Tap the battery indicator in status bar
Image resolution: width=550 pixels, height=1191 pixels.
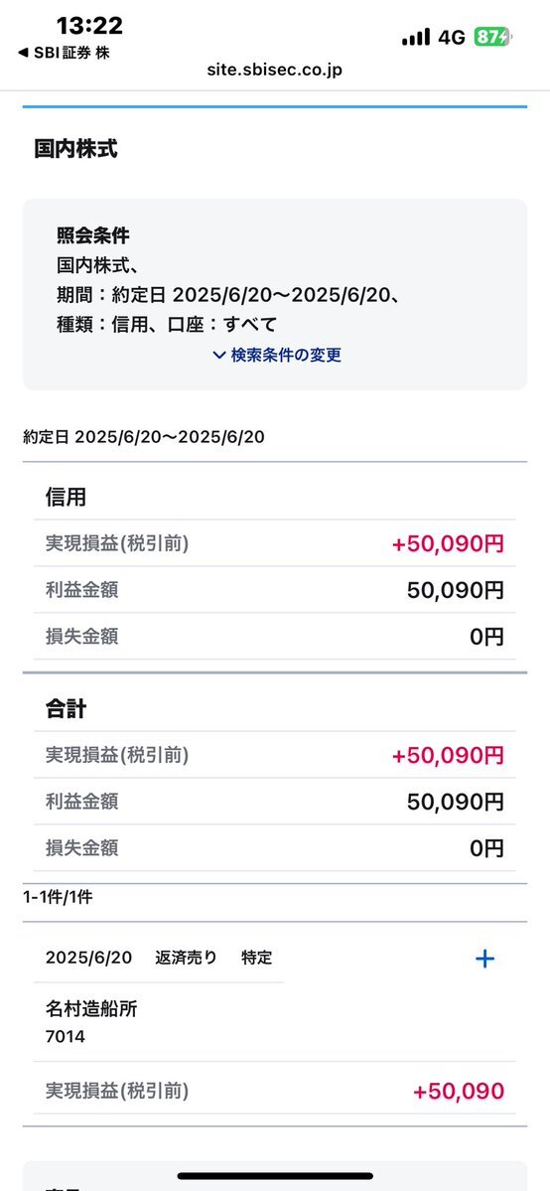(x=493, y=37)
